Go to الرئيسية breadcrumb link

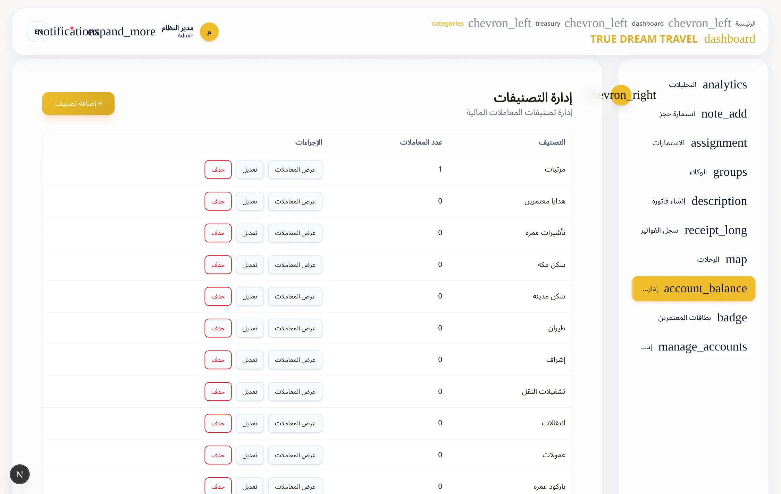coord(745,24)
